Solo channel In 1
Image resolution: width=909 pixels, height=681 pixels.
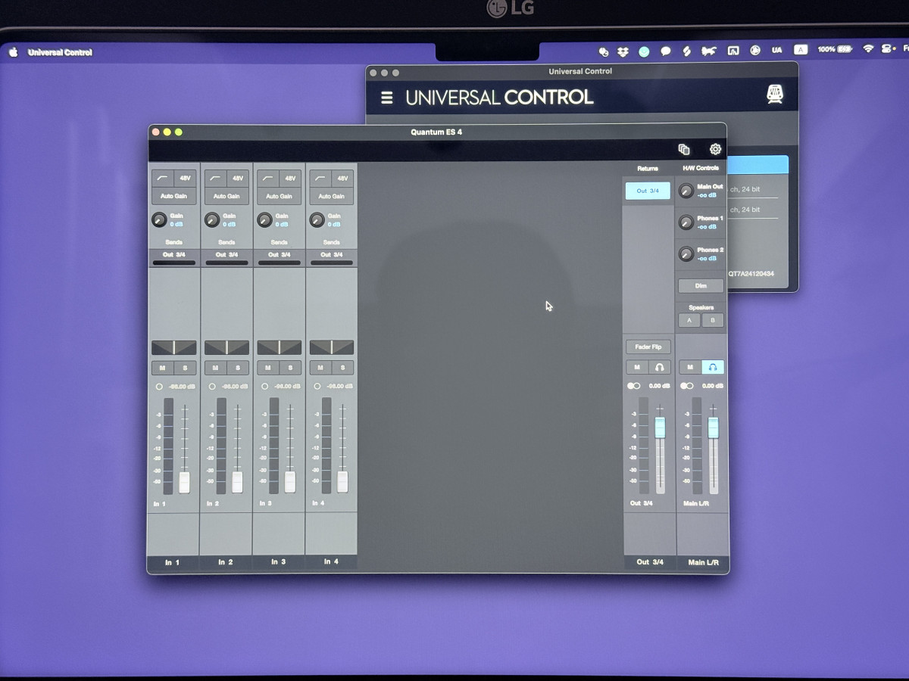(185, 368)
